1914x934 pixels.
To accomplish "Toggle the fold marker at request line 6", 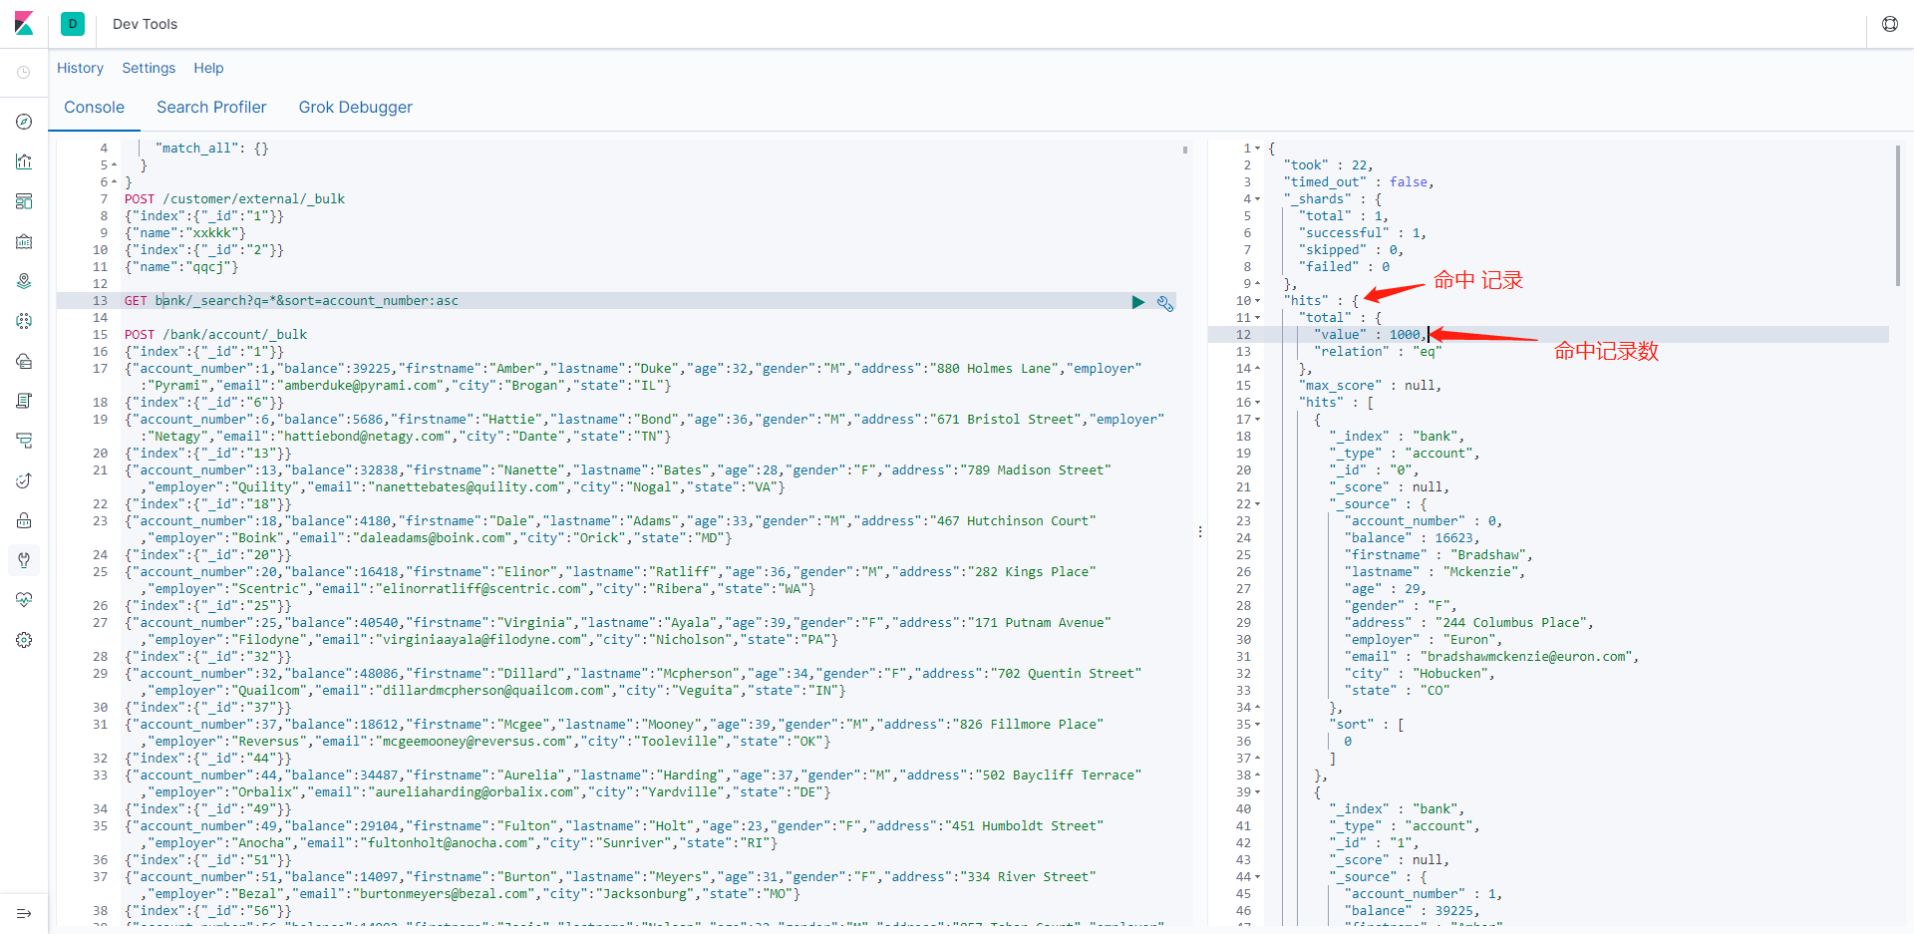I will tap(115, 182).
